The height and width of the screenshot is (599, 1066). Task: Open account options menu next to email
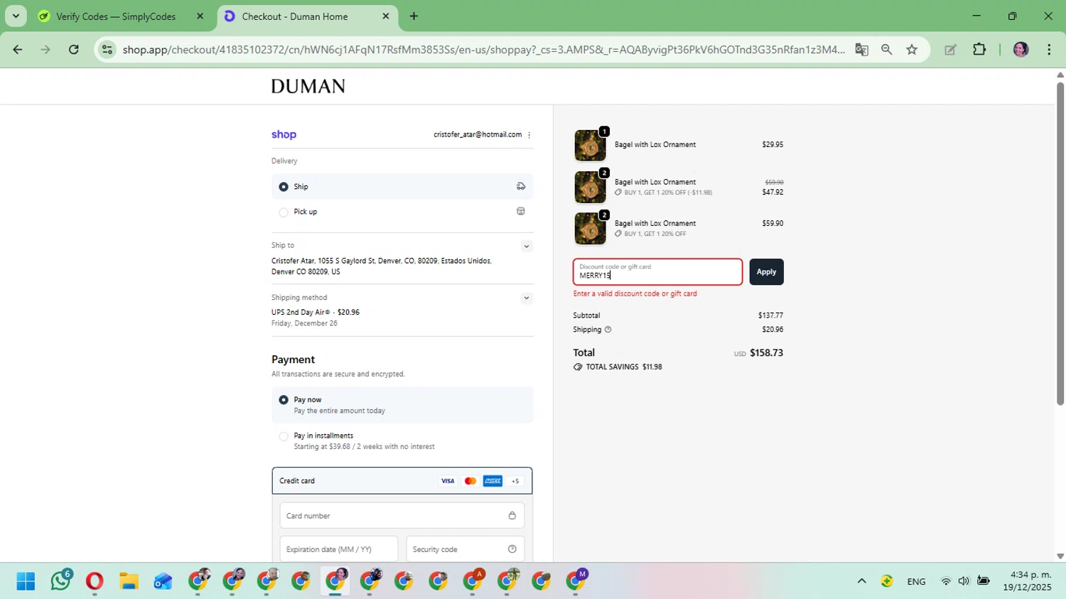point(529,135)
